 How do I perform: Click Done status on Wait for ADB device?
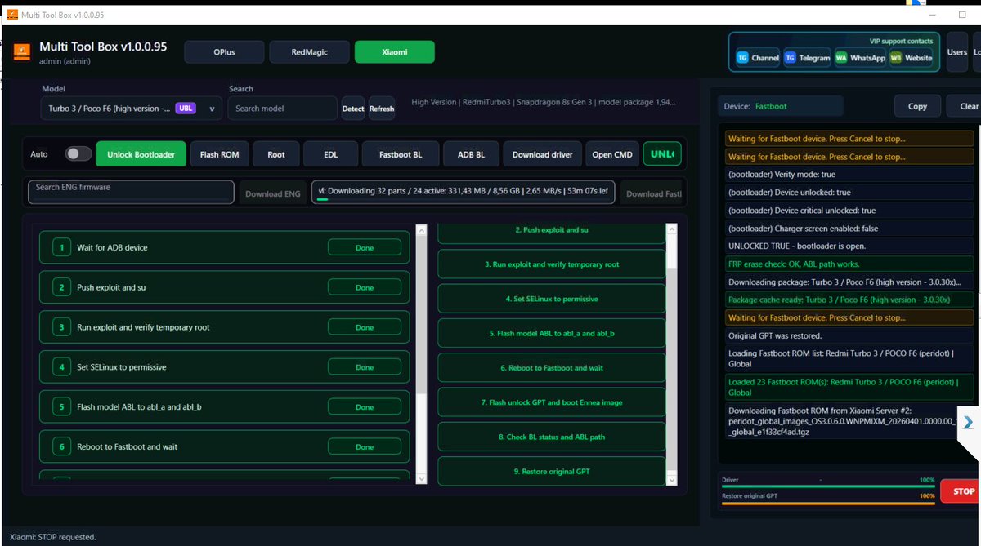pyautogui.click(x=365, y=247)
